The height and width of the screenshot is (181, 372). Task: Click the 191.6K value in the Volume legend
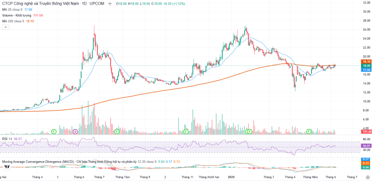(x=38, y=15)
